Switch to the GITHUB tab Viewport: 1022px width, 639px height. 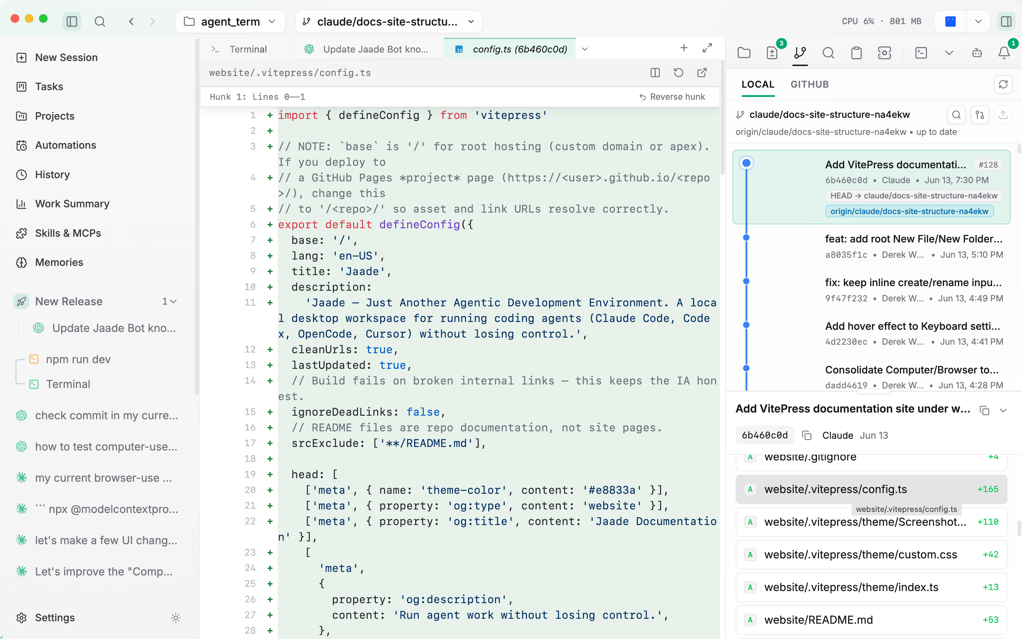(x=809, y=84)
